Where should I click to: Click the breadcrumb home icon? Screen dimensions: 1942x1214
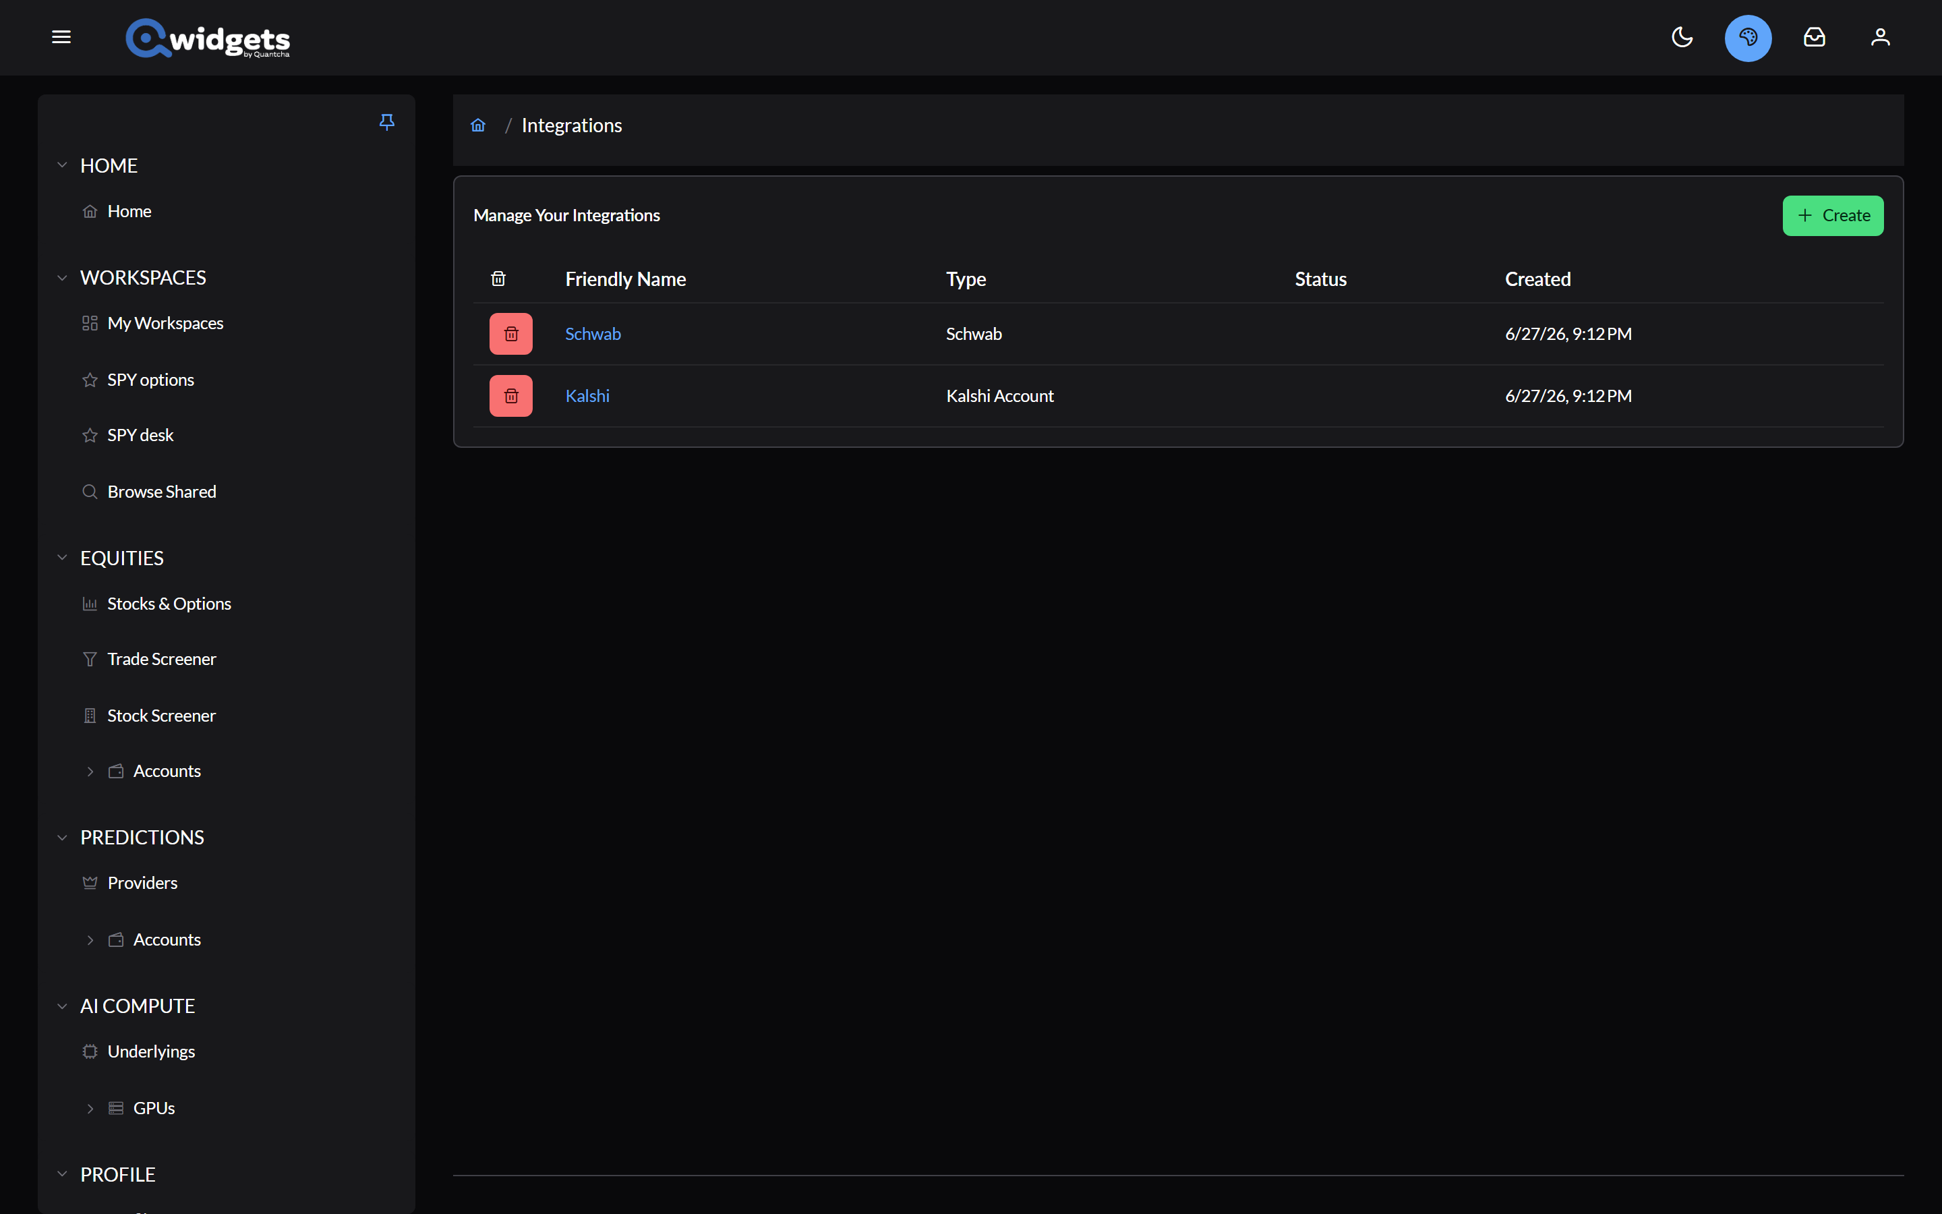tap(478, 125)
